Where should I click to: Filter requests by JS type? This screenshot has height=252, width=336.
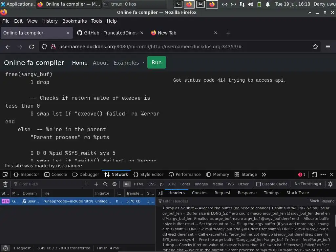161,184
